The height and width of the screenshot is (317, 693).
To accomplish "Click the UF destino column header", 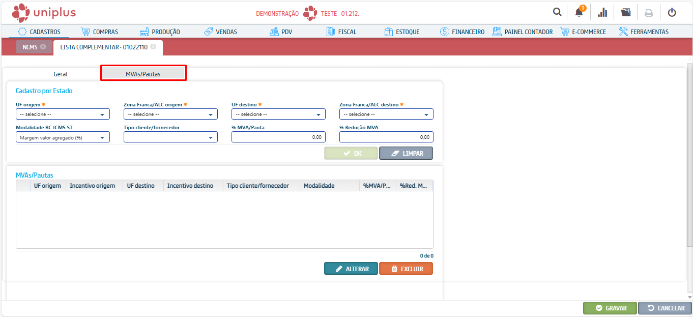I will (x=143, y=186).
